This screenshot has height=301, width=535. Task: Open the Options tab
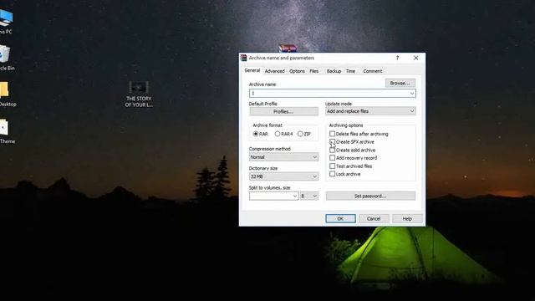tap(297, 71)
